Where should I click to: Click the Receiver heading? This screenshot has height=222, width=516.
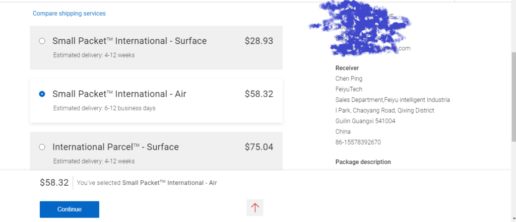(x=347, y=68)
